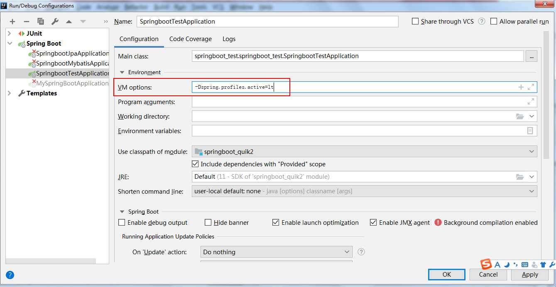
Task: Click into the Main class field
Action: pos(358,56)
